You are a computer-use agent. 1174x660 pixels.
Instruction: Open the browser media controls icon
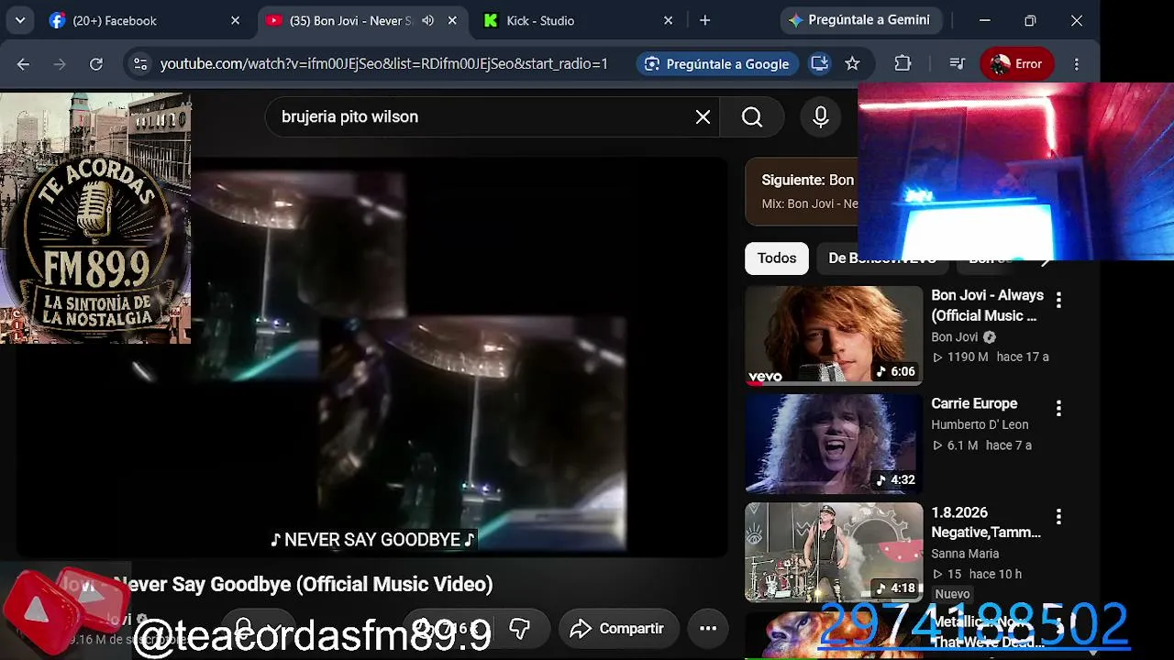tap(957, 64)
